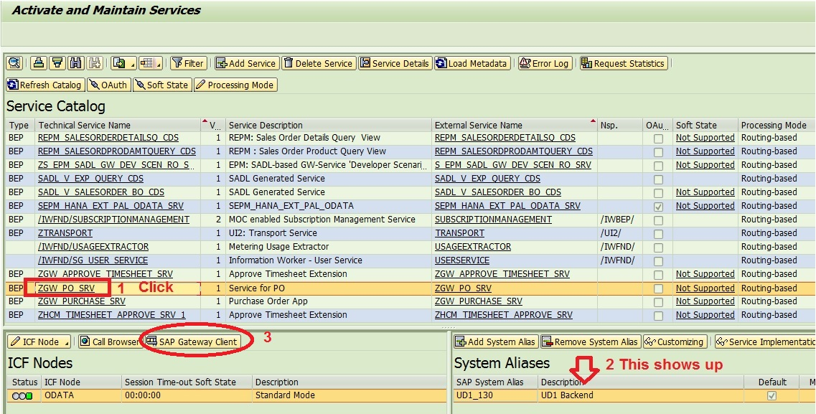The height and width of the screenshot is (414, 816).
Task: Toggle the OAuth checkbox for SEPM_HANA_EXT_PAL_ODATA_SRV
Action: (x=658, y=206)
